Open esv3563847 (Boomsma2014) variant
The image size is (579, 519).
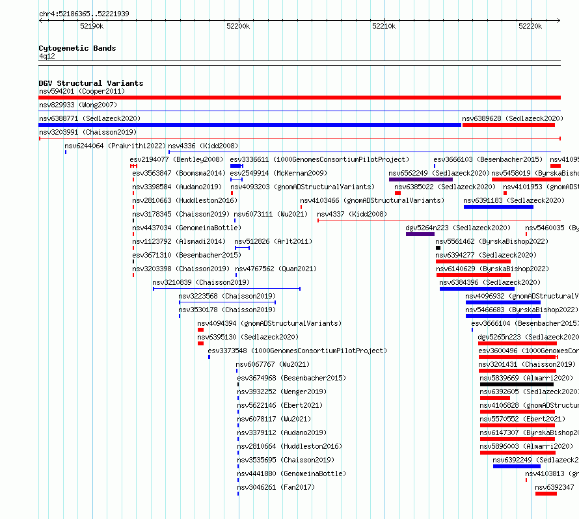point(179,173)
